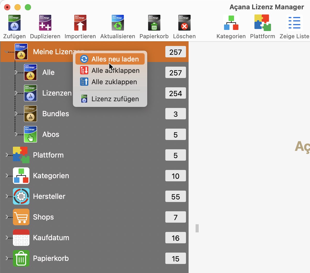Expand the Shops tree node

pyautogui.click(x=7, y=217)
